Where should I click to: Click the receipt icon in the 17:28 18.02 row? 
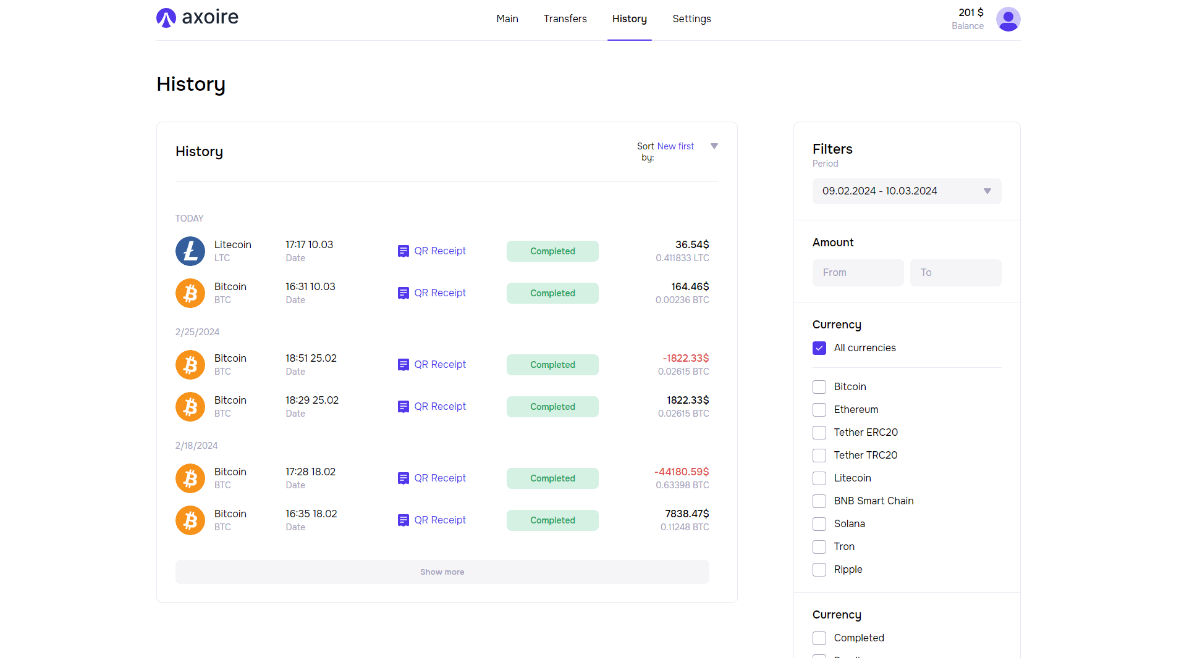point(403,478)
